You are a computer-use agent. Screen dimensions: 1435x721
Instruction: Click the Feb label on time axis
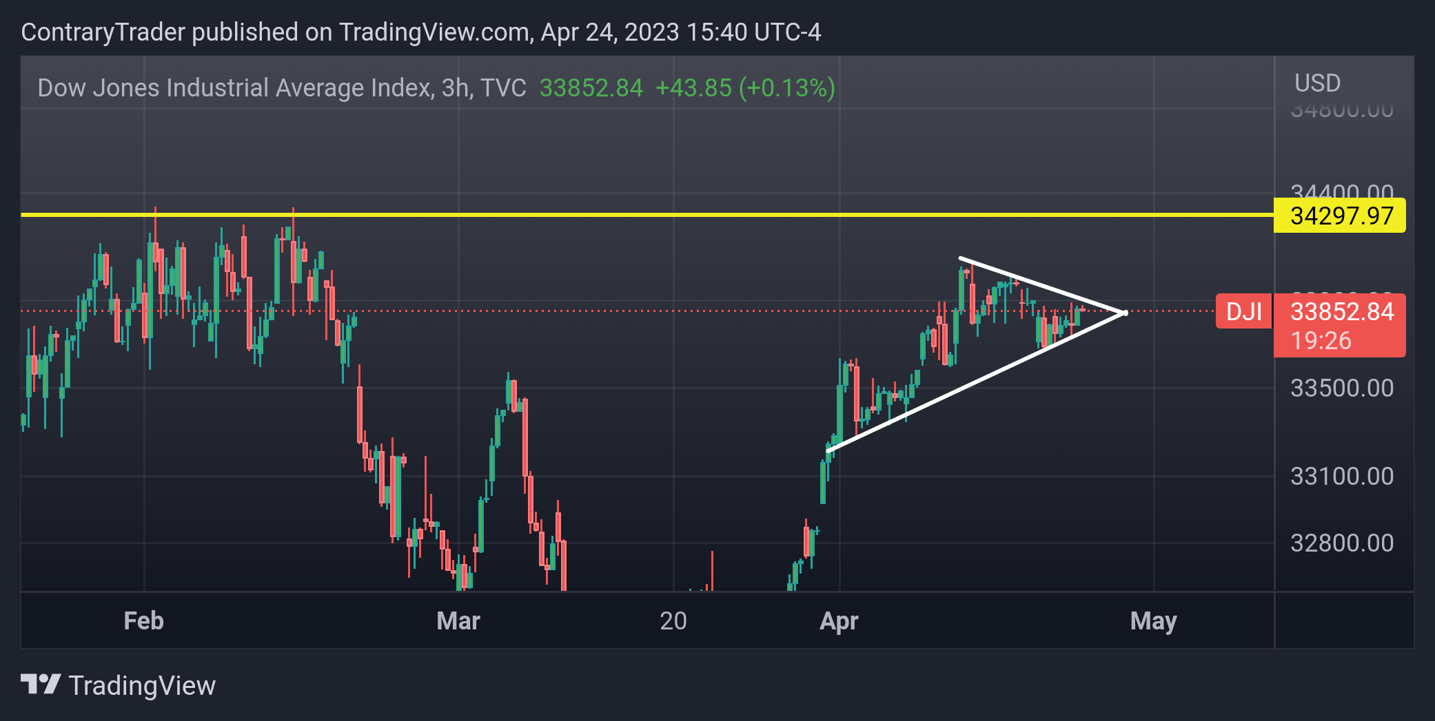[x=143, y=621]
